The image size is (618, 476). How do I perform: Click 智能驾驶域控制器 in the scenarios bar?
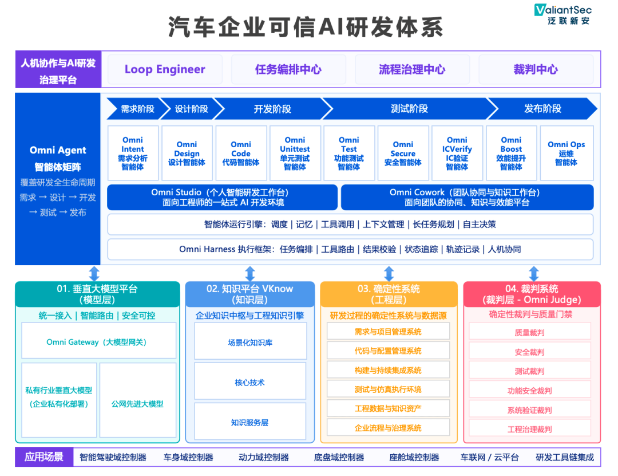pos(113,458)
